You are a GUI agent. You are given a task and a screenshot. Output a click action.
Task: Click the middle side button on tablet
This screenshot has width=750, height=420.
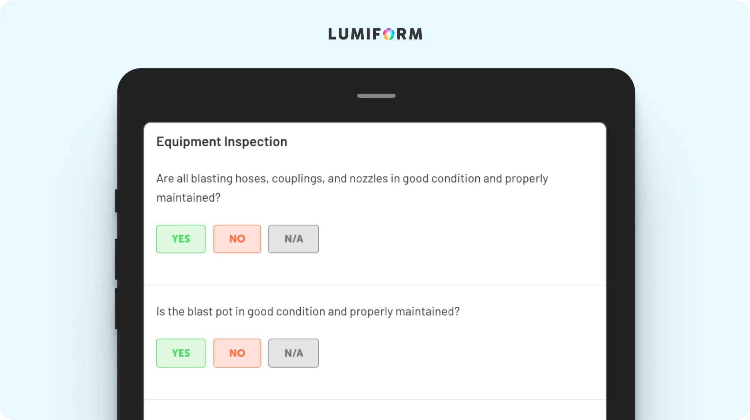116,259
